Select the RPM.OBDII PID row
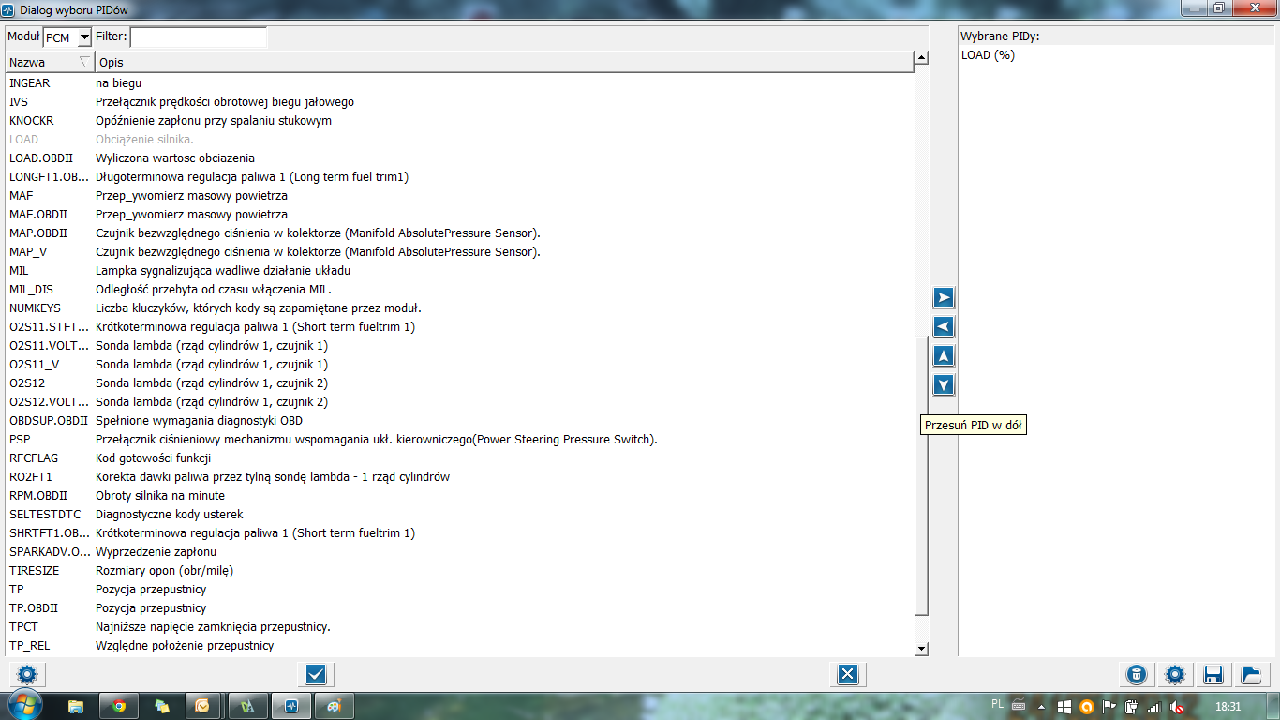1280x720 pixels. click(37, 496)
